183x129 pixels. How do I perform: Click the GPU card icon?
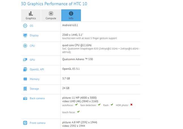tap(25, 60)
